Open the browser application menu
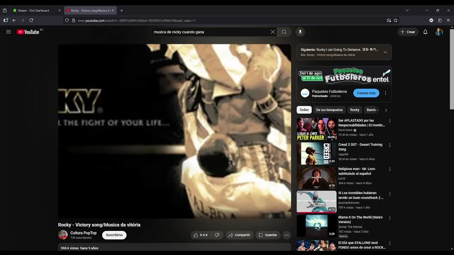This screenshot has width=454, height=255. (x=449, y=21)
